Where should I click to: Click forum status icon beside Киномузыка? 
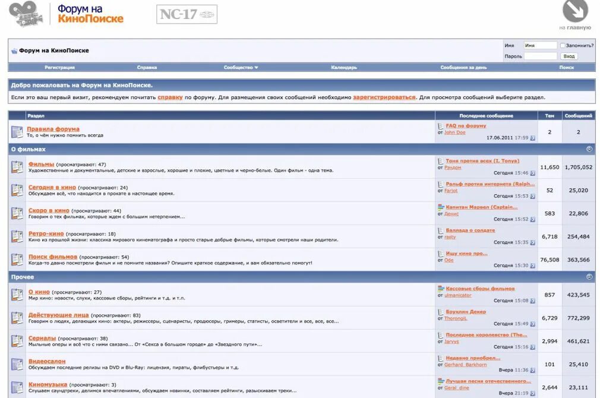pyautogui.click(x=17, y=387)
